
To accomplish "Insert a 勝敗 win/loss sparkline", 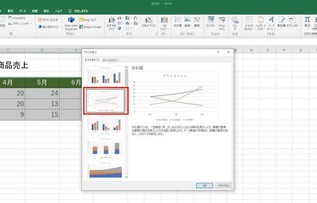I will pos(197,22).
